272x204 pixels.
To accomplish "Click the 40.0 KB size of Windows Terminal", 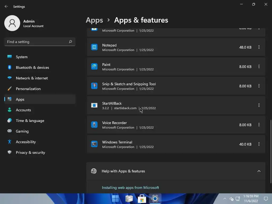I will click(x=245, y=144).
